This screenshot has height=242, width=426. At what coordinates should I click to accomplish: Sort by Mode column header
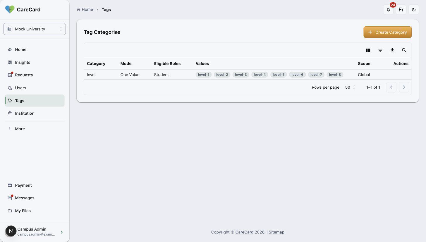tap(126, 63)
